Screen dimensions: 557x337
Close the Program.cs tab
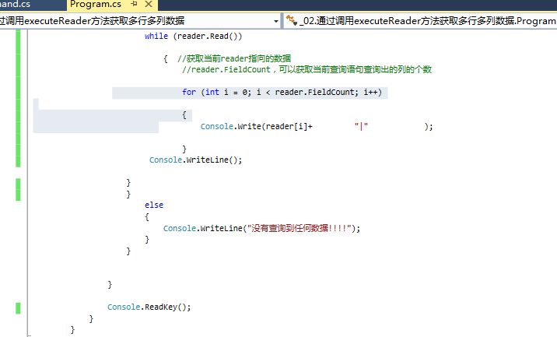tap(149, 4)
